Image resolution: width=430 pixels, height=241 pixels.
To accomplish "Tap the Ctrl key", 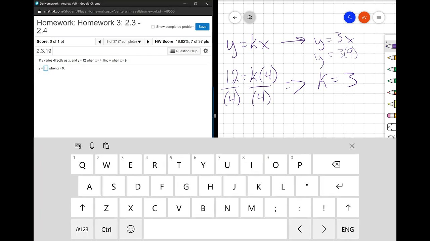I will pyautogui.click(x=106, y=229).
